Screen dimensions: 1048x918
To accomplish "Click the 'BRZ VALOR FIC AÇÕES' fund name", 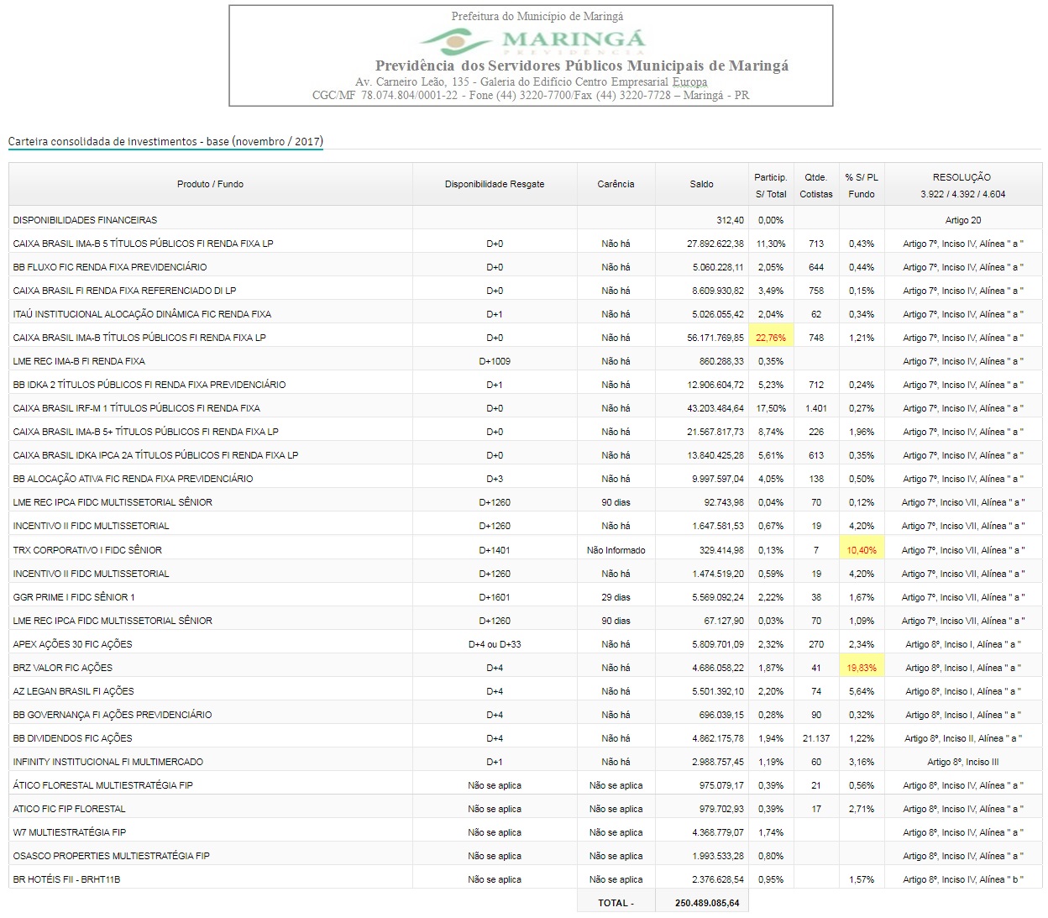I will (63, 668).
